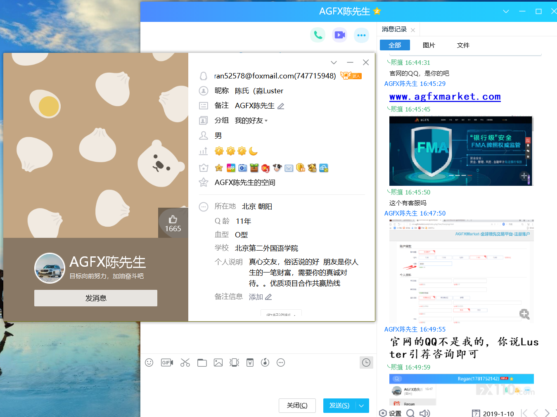Open the GIF video tool in the chat toolbar
The width and height of the screenshot is (557, 417).
tap(167, 363)
